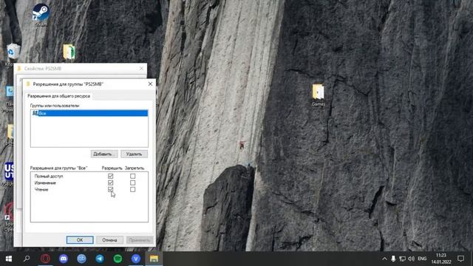
Task: Show hidden tray icons chevron
Action: click(x=384, y=259)
